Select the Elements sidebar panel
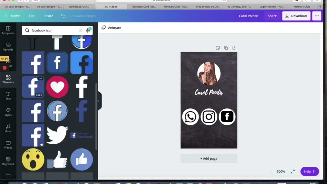This screenshot has width=327, height=184. (x=8, y=79)
